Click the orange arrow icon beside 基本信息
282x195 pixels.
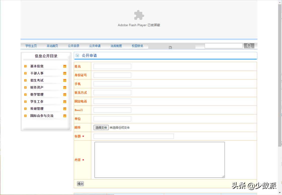[25, 66]
